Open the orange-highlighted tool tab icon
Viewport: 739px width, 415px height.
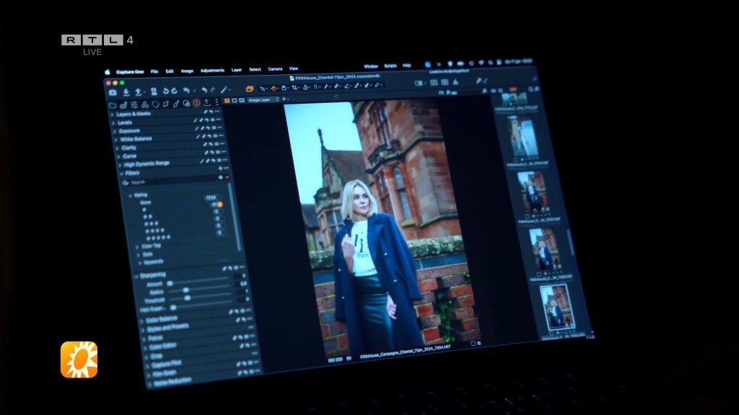click(x=196, y=103)
